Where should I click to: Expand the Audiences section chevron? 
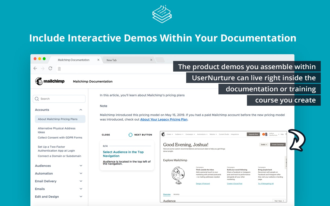point(81,166)
